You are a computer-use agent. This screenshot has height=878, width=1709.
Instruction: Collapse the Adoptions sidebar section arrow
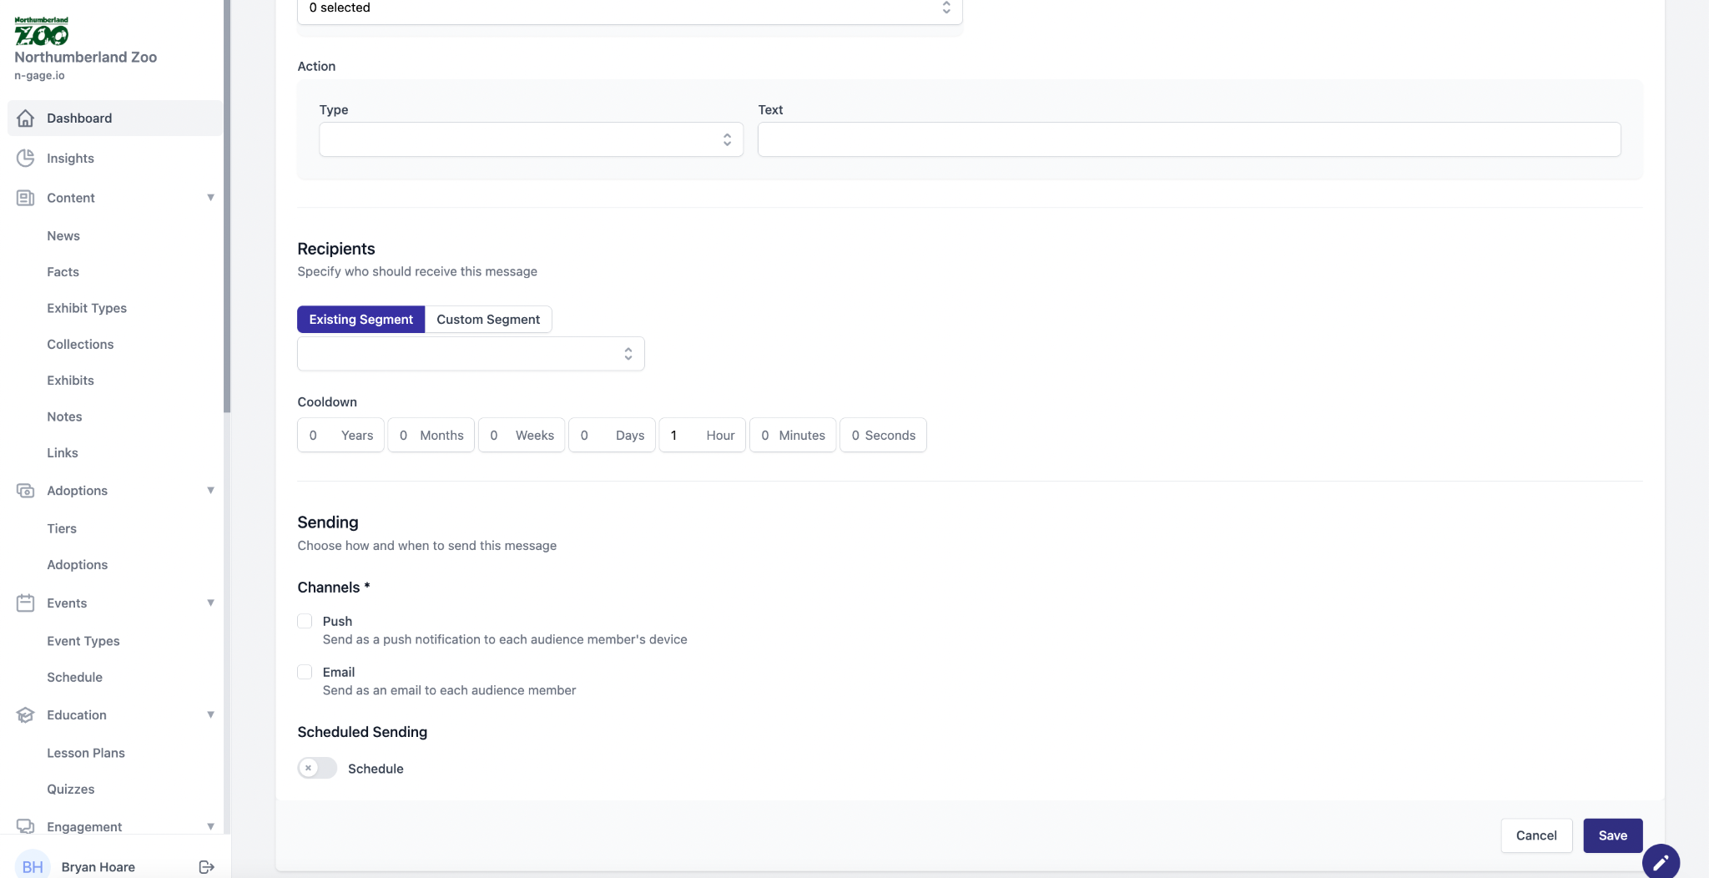210,491
